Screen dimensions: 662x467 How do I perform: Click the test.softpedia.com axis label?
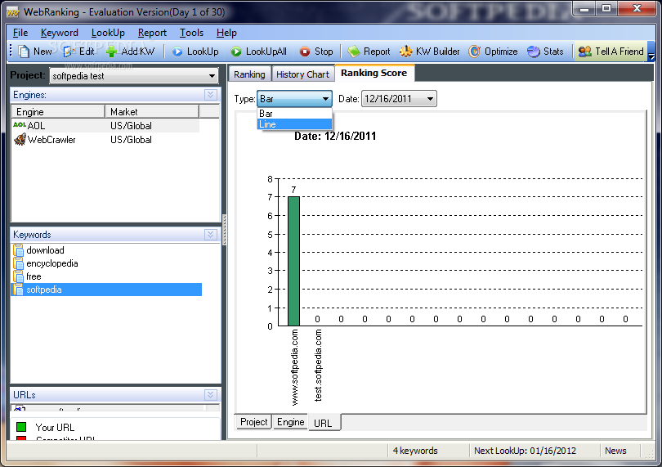318,365
